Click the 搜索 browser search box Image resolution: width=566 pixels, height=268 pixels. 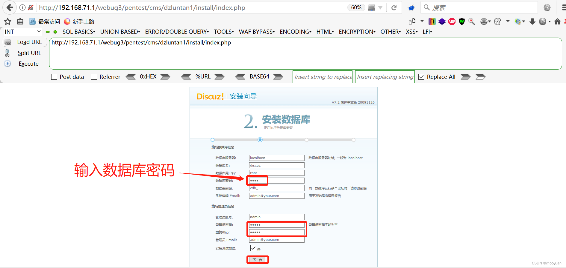coord(479,7)
